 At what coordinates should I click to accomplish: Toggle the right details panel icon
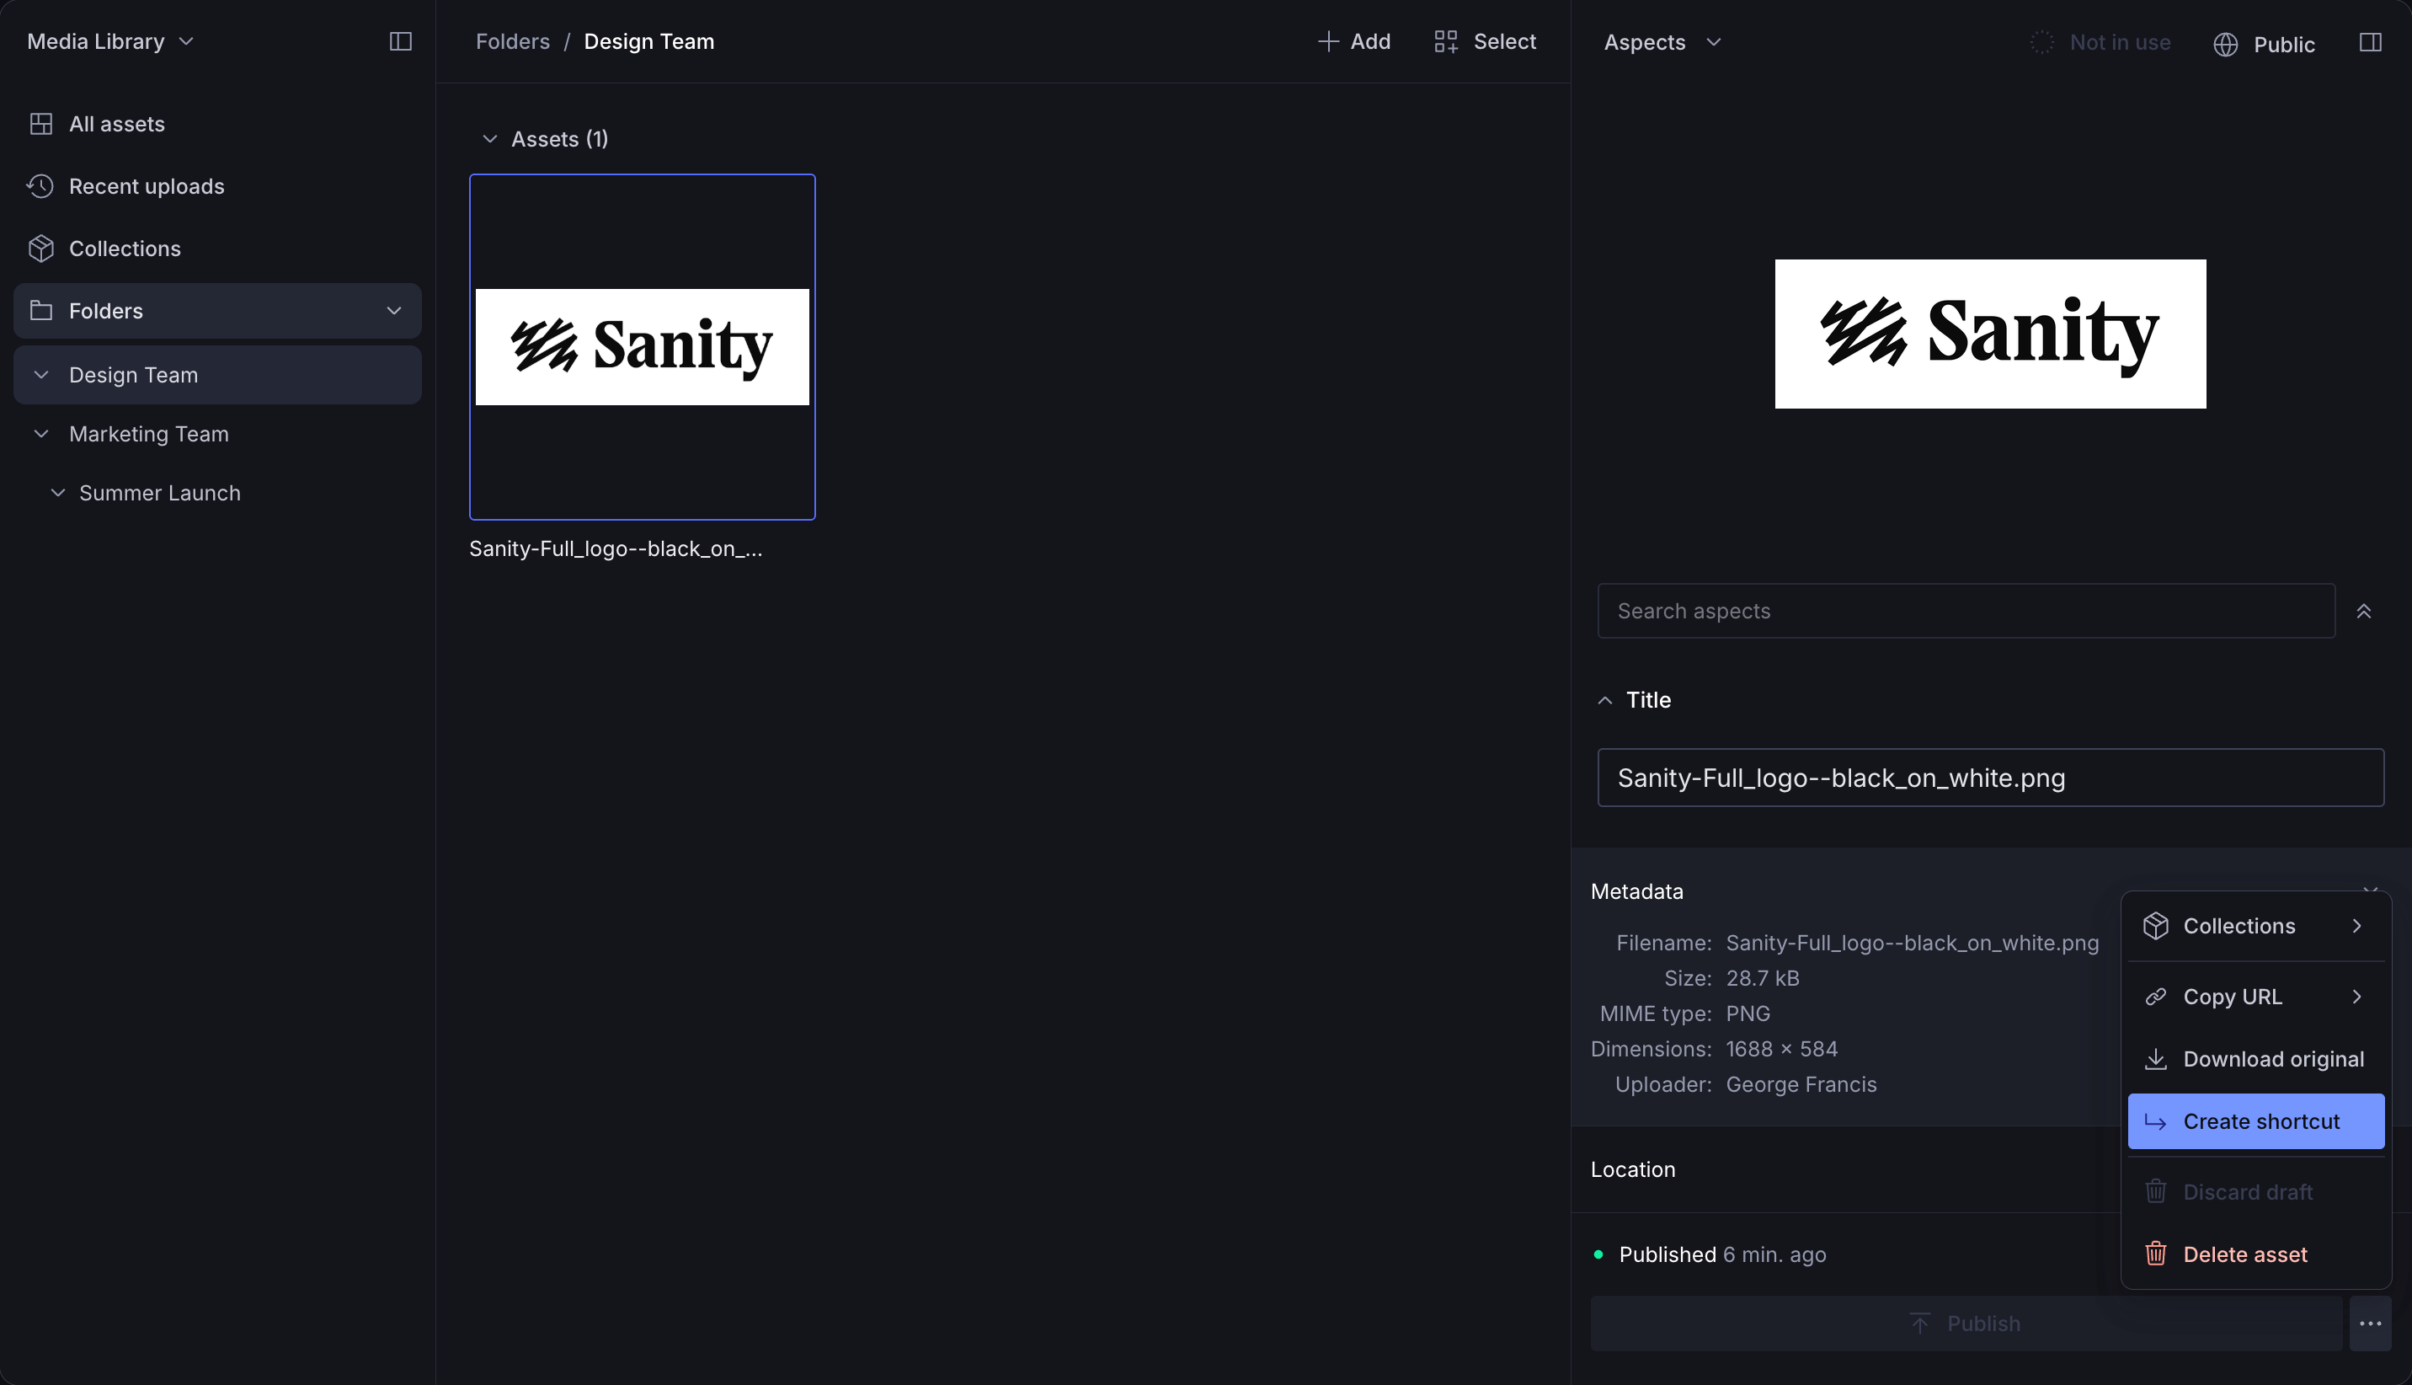tap(2370, 43)
